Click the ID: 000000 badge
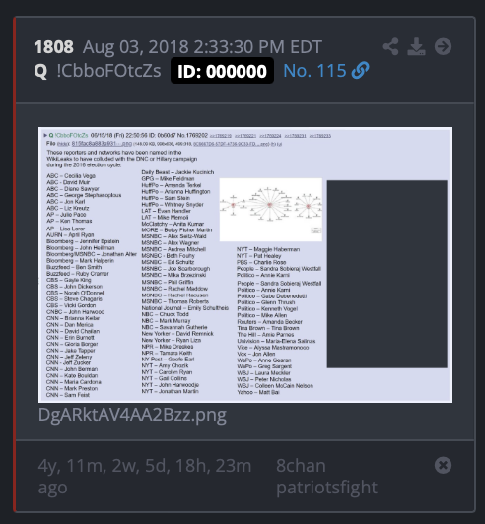Screen dimensions: 485x524 point(222,71)
